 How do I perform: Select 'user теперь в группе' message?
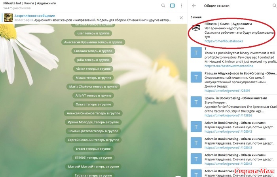click(x=93, y=33)
